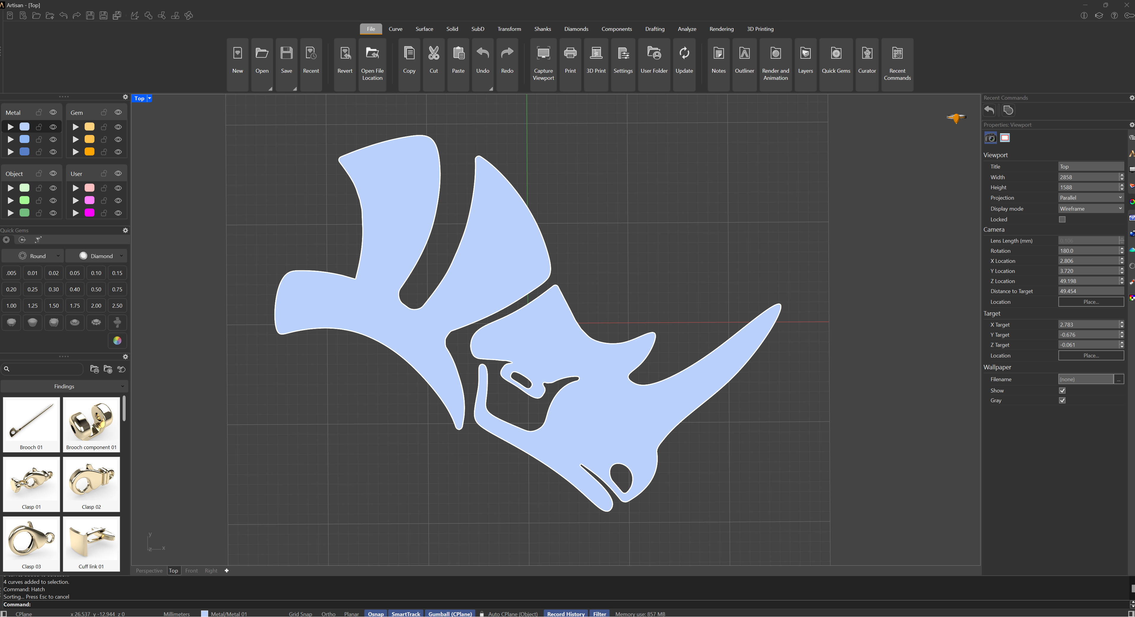1135x617 pixels.
Task: Toggle SmartTrack in the status bar
Action: tap(406, 613)
